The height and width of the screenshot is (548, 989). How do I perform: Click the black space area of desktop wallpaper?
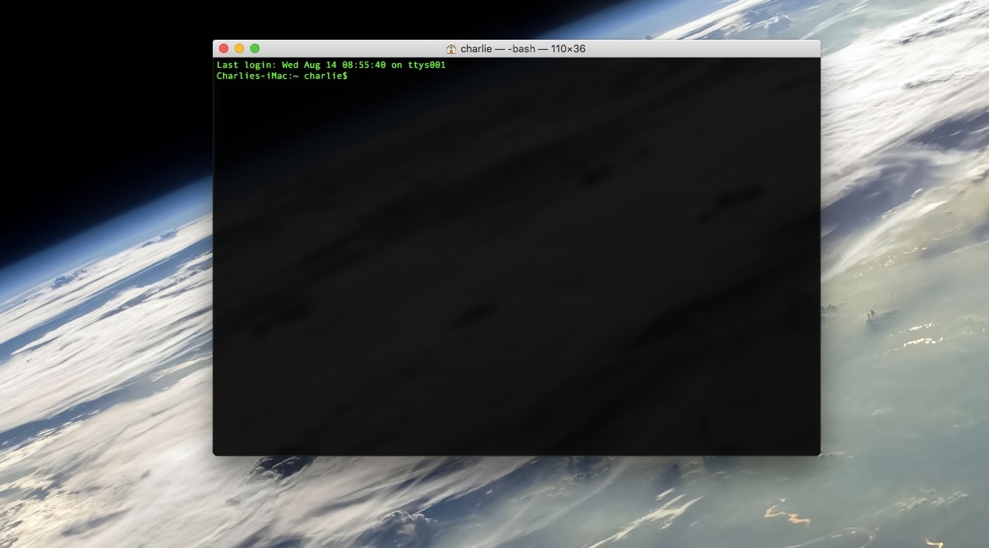[x=94, y=94]
